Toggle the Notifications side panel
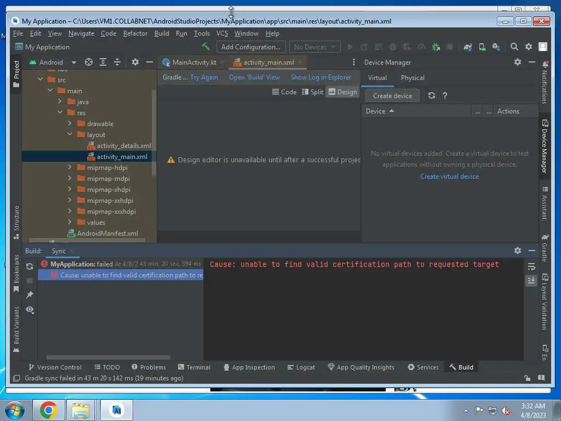The image size is (561, 421). point(545,83)
